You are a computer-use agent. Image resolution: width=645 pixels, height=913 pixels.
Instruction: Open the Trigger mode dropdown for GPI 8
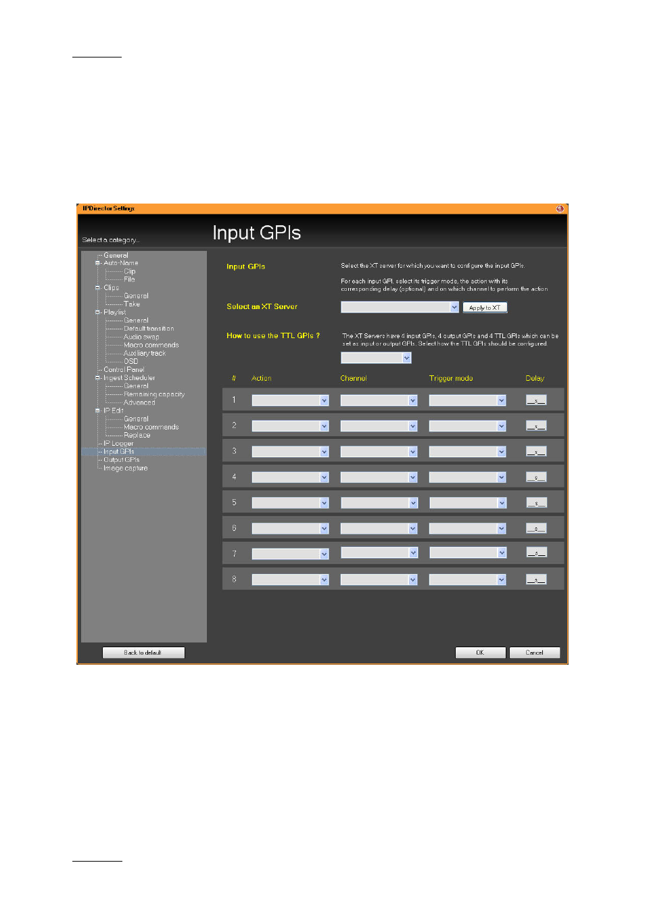pos(467,580)
